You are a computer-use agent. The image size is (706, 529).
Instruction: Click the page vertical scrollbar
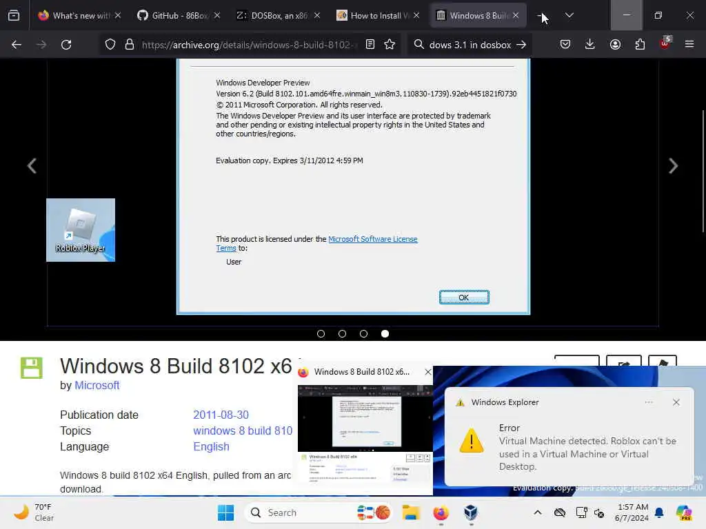tap(703, 171)
